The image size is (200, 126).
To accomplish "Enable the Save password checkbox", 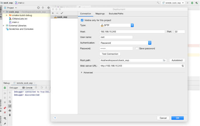I will 137,48.
